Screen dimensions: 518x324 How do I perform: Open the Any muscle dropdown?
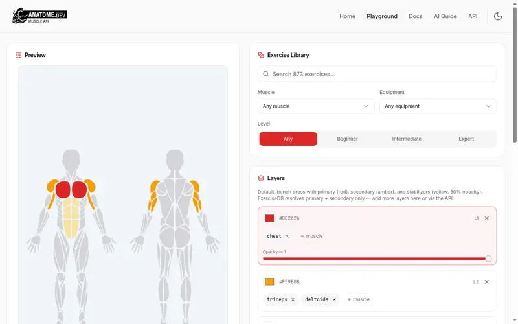pyautogui.click(x=316, y=106)
